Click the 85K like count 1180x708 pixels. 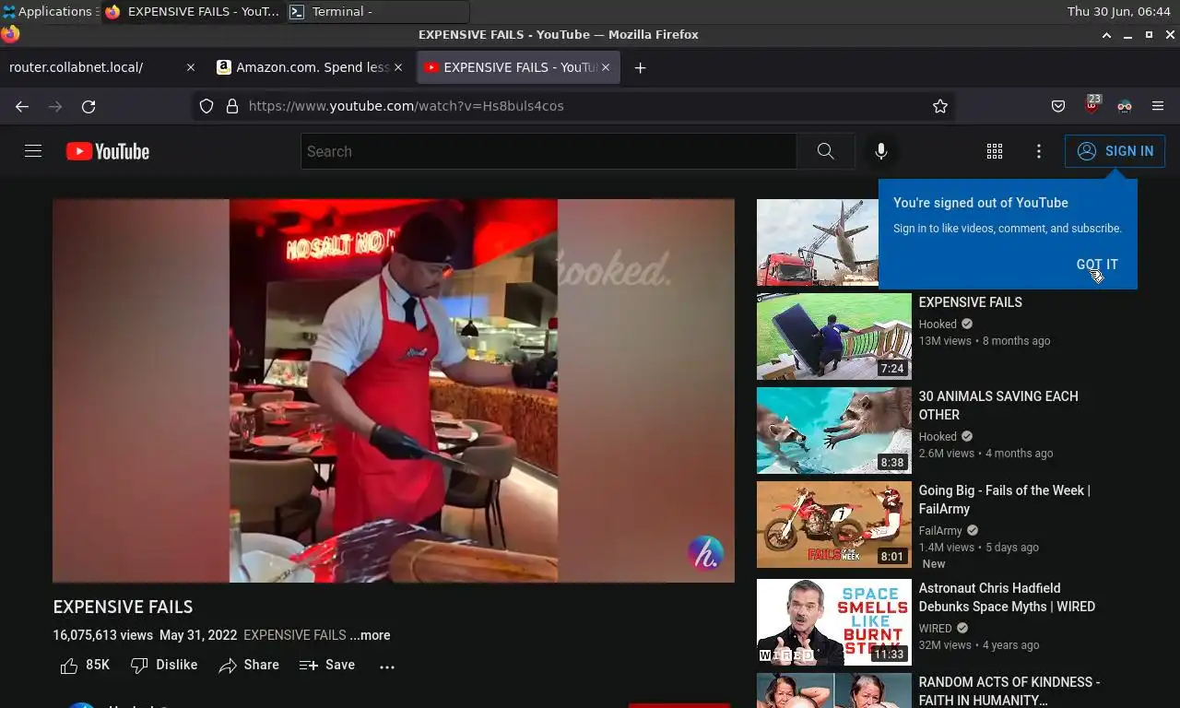[x=98, y=665]
